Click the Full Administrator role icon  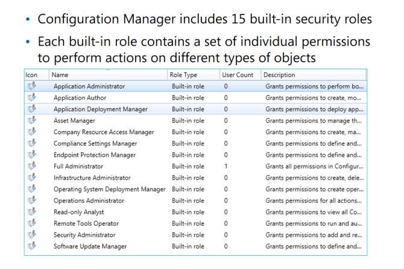[x=32, y=166]
